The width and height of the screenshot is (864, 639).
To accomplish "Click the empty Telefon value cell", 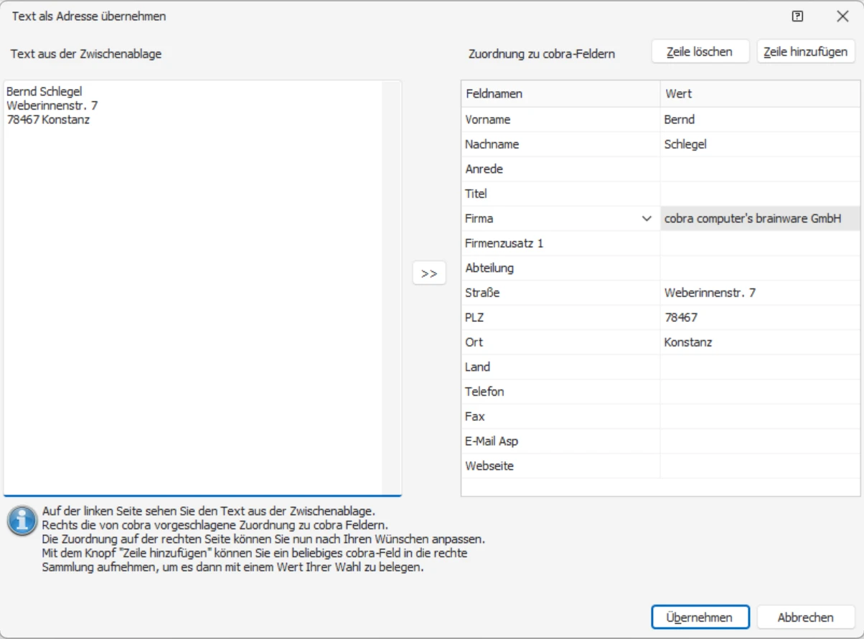I will 759,392.
